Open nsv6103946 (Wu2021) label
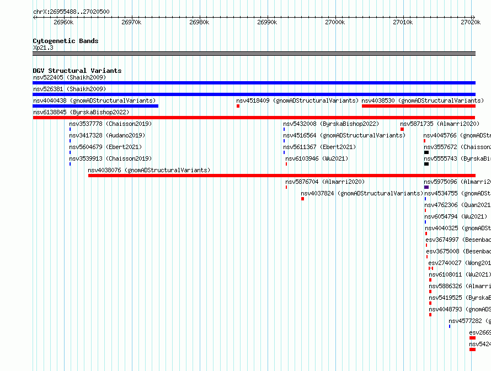 point(317,158)
